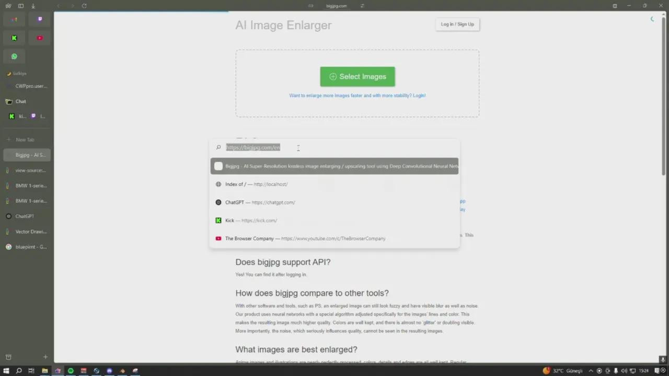Click New Tab in the sidebar

(x=26, y=139)
